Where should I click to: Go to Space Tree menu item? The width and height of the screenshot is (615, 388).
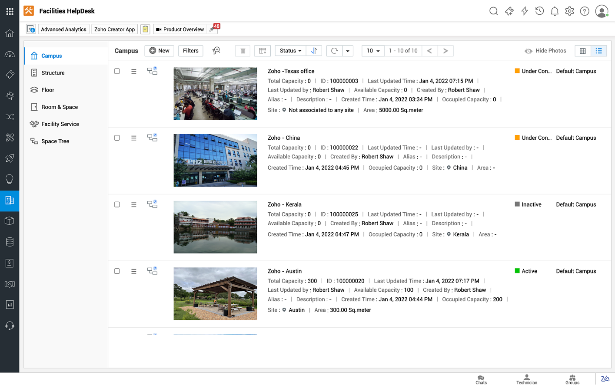pyautogui.click(x=55, y=141)
